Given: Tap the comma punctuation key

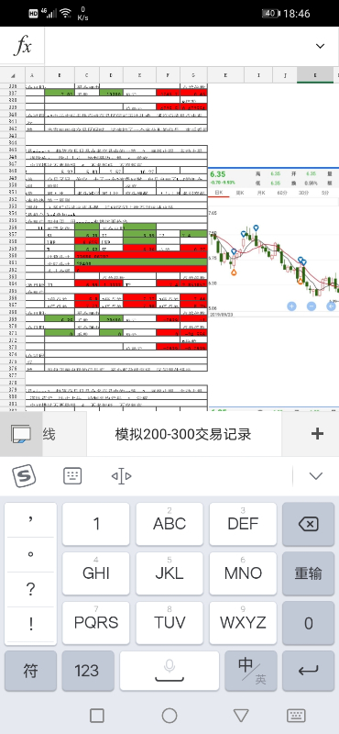Looking at the screenshot, I should click(x=30, y=519).
